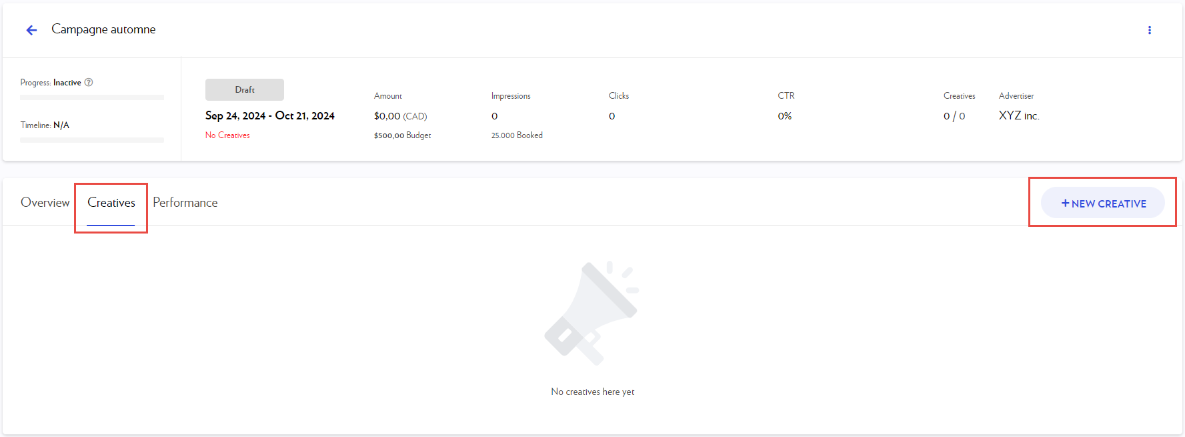Screen dimensions: 1185x437
Task: Click the red No Creatives warning
Action: pyautogui.click(x=227, y=135)
